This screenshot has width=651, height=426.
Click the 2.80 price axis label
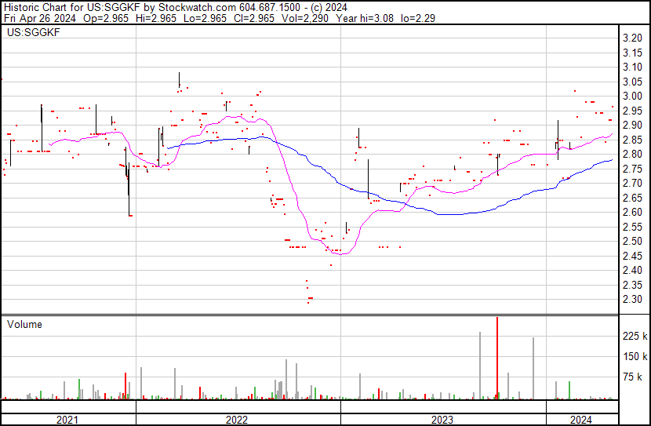point(632,155)
